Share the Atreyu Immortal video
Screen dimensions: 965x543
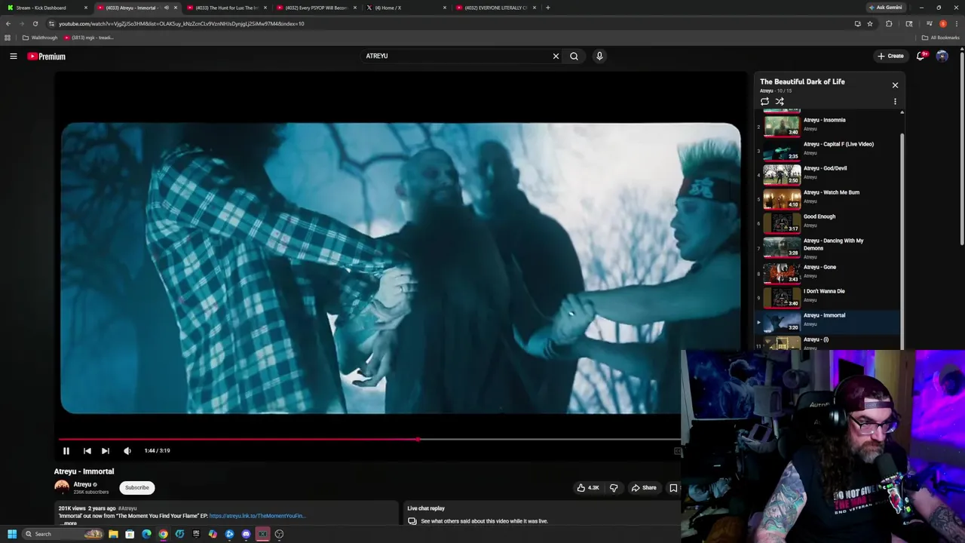(644, 488)
